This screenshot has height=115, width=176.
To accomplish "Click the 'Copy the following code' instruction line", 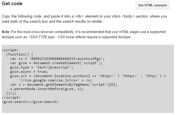I will (x=84, y=16).
